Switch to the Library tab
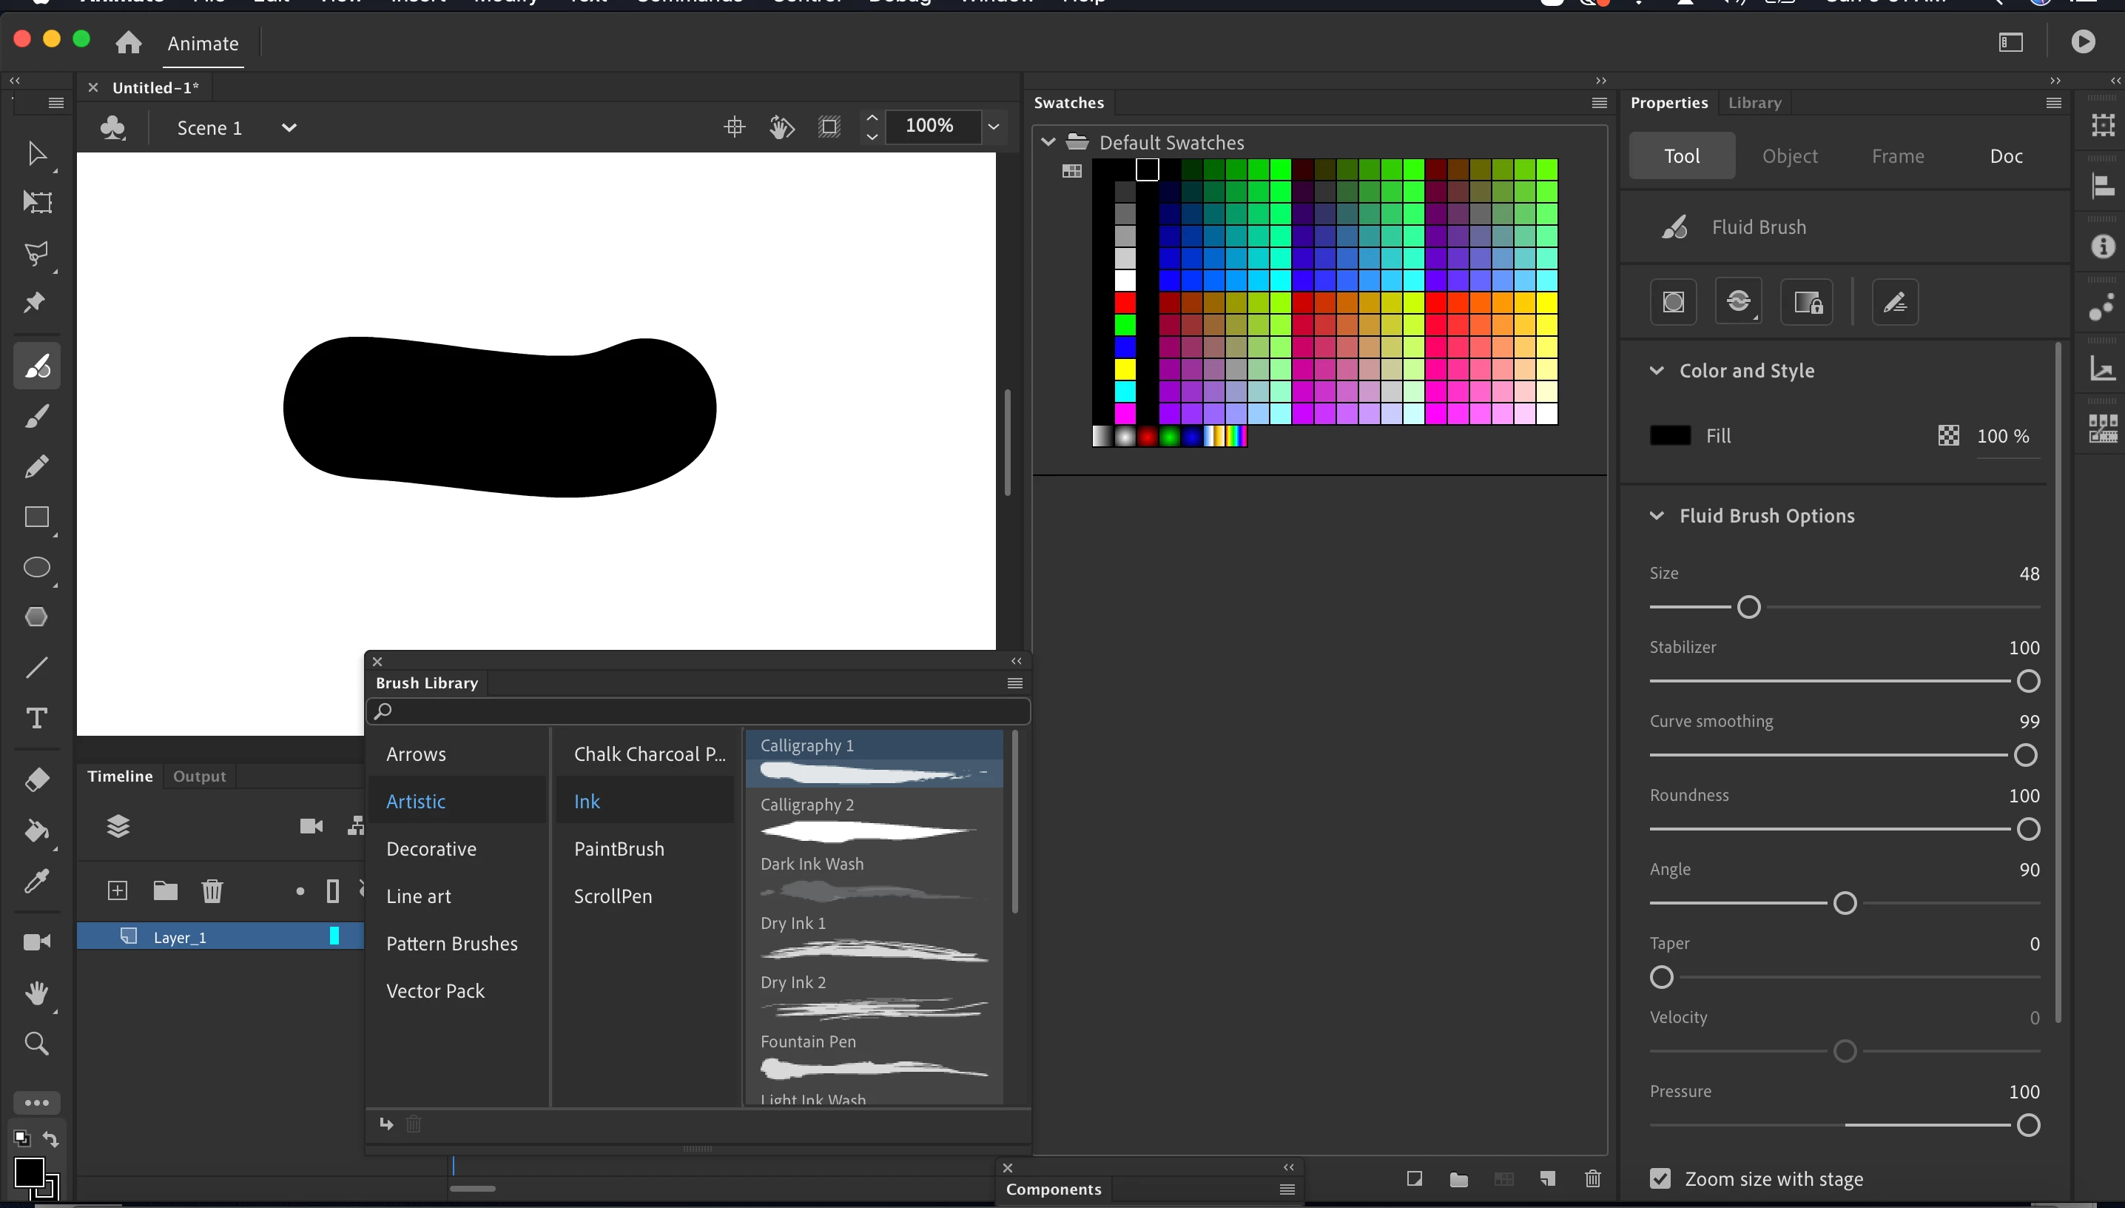 click(1754, 103)
